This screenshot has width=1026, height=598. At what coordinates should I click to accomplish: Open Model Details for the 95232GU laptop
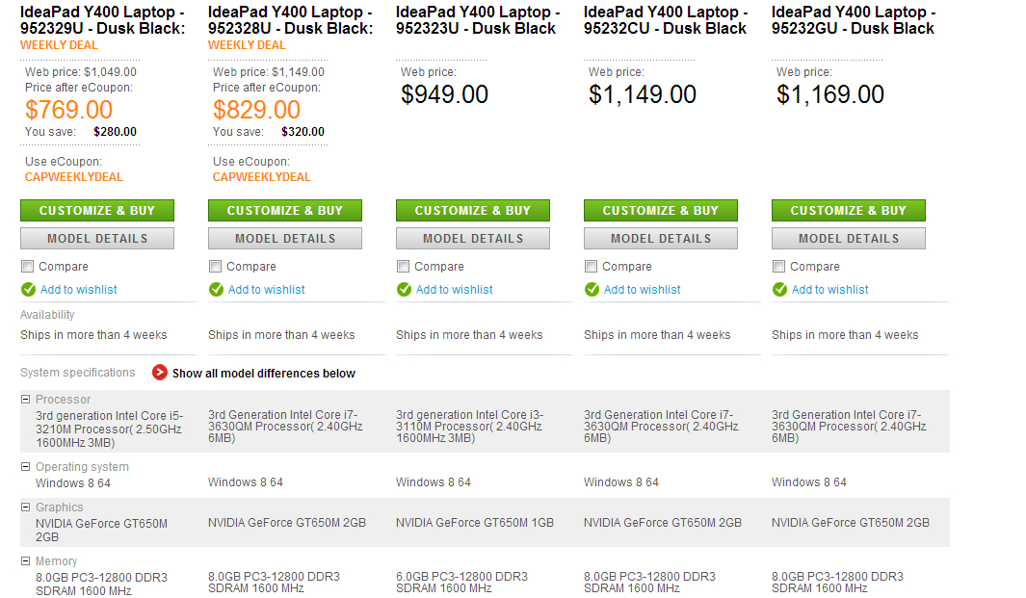coord(849,238)
